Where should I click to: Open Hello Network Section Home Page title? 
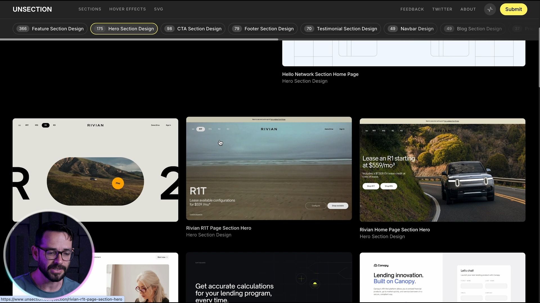click(x=320, y=74)
